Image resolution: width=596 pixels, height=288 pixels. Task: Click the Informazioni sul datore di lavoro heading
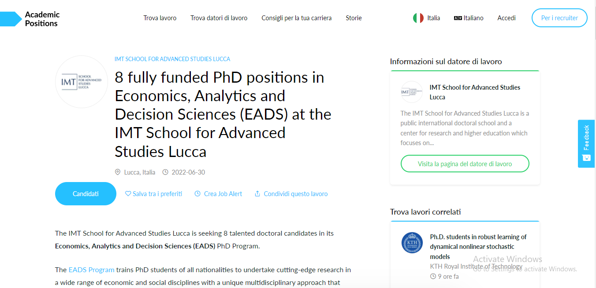446,62
